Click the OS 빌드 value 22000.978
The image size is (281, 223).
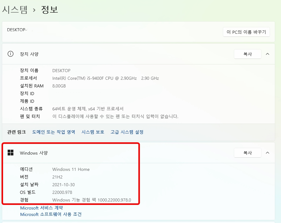pos(63,192)
